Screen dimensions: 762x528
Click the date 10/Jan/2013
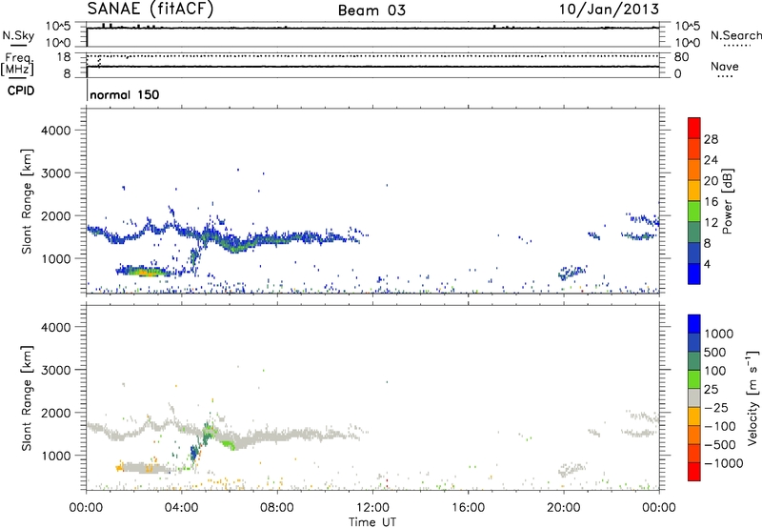609,9
